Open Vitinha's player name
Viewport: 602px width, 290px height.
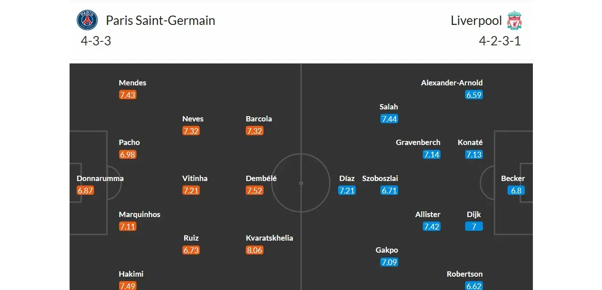click(195, 178)
